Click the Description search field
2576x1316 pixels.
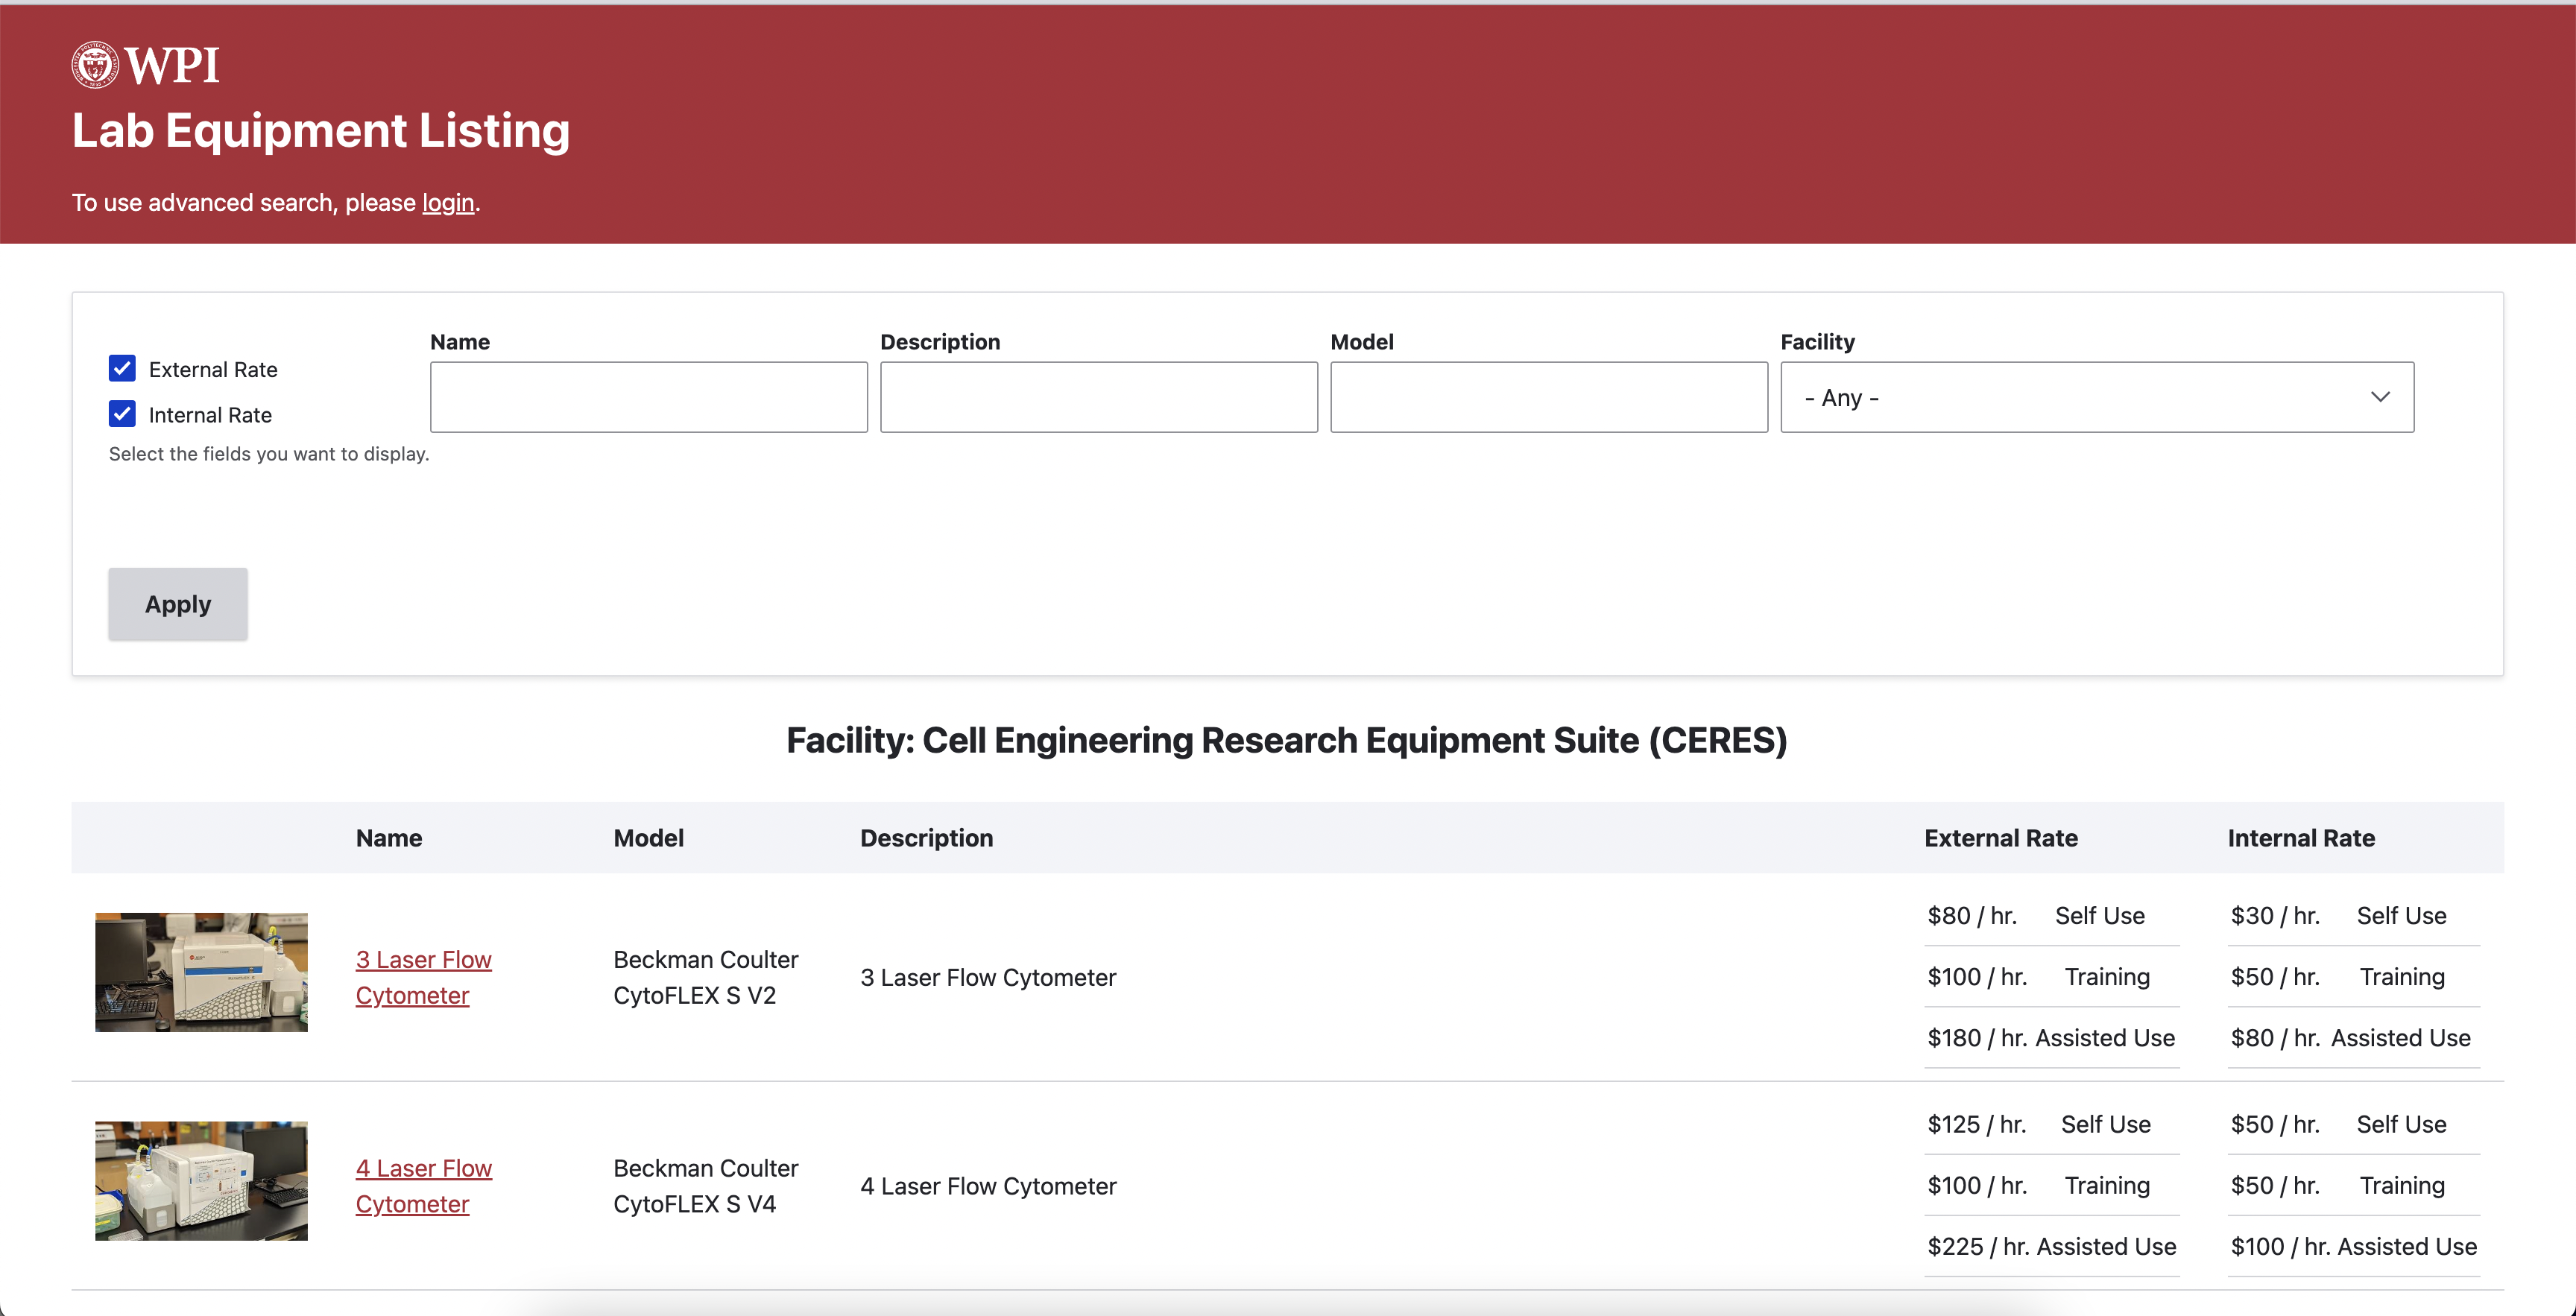(1098, 397)
